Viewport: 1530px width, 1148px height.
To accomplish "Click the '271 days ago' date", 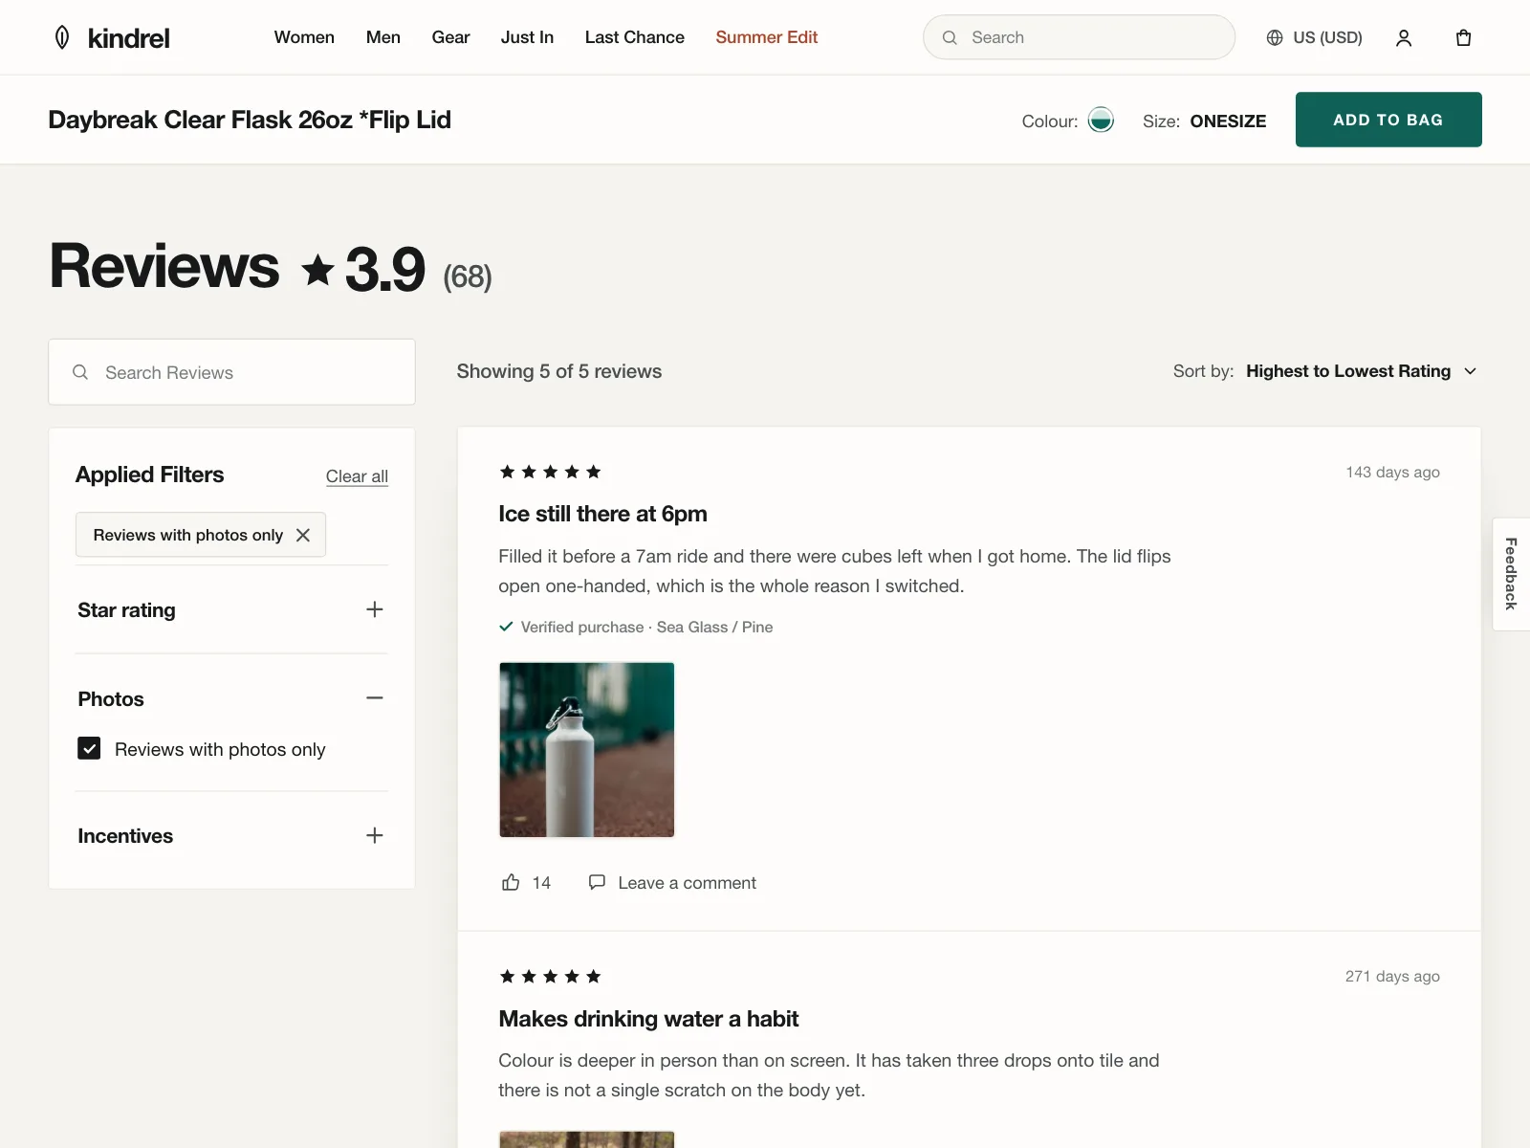I will pos(1392,977).
